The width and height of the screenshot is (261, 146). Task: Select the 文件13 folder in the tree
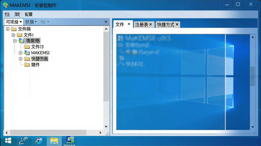(37, 47)
